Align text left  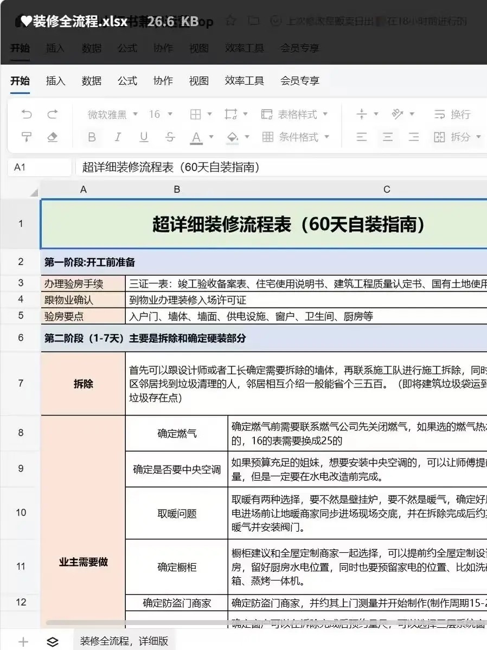361,137
